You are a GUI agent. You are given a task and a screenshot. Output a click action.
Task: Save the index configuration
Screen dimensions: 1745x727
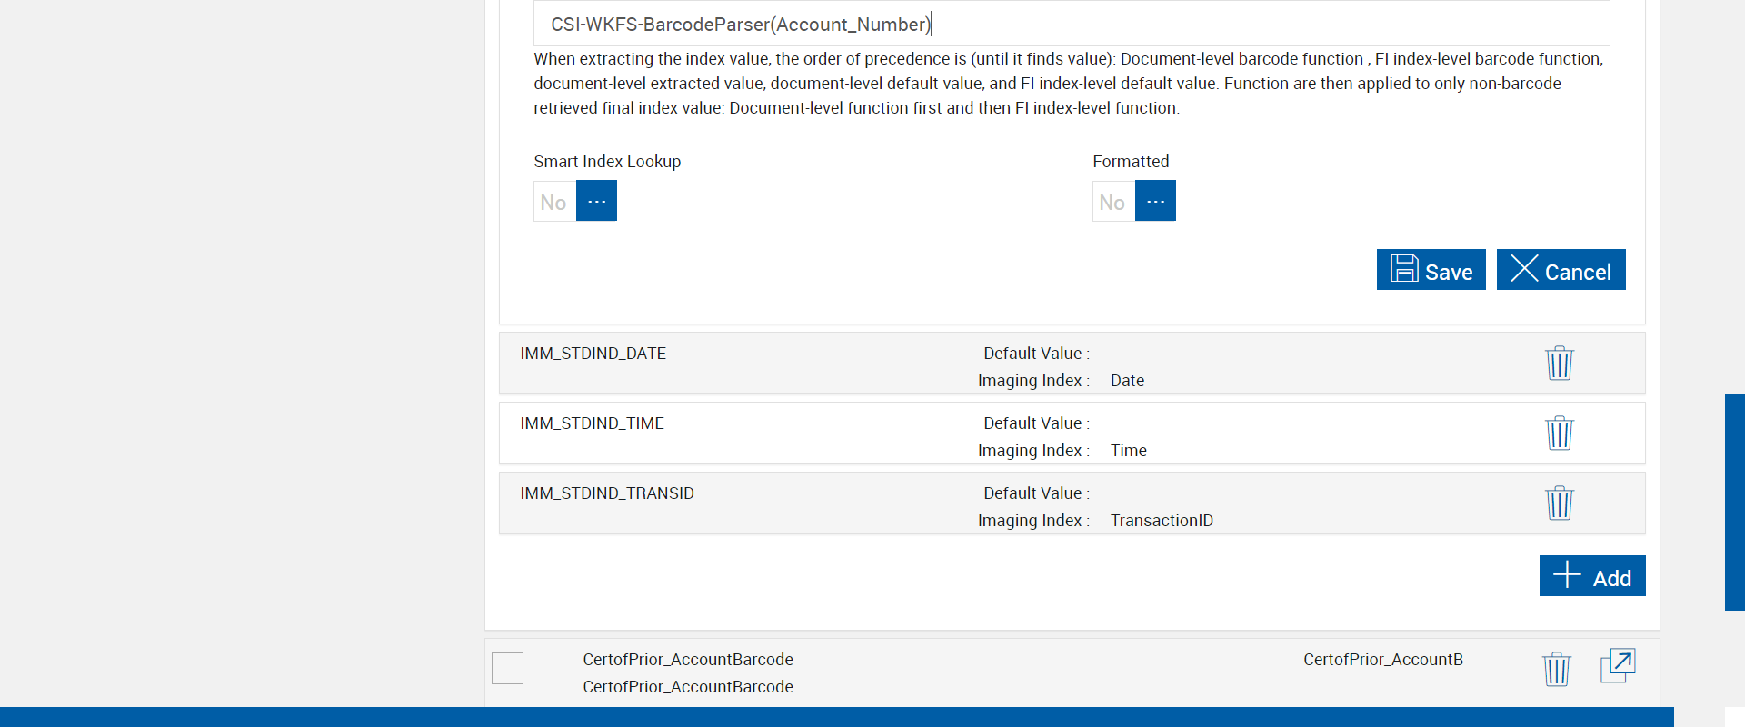click(x=1431, y=270)
